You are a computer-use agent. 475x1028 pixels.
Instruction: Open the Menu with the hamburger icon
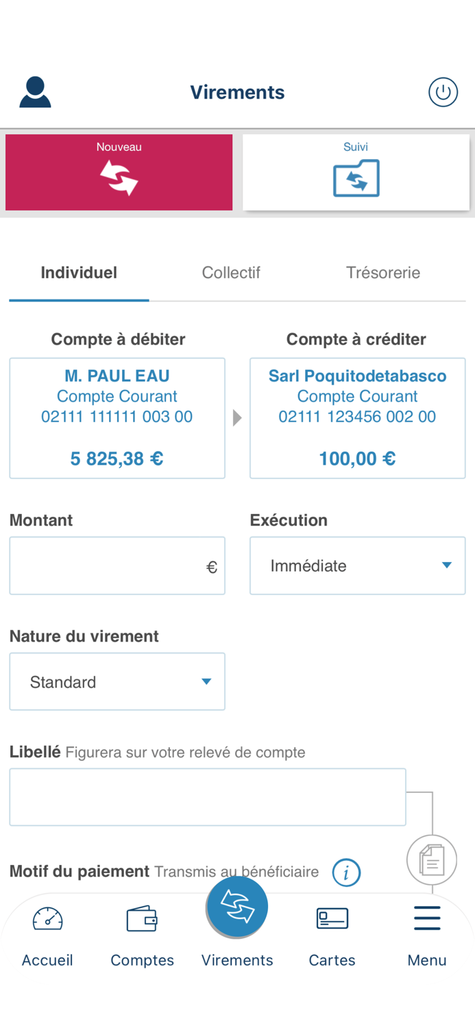pos(426,917)
